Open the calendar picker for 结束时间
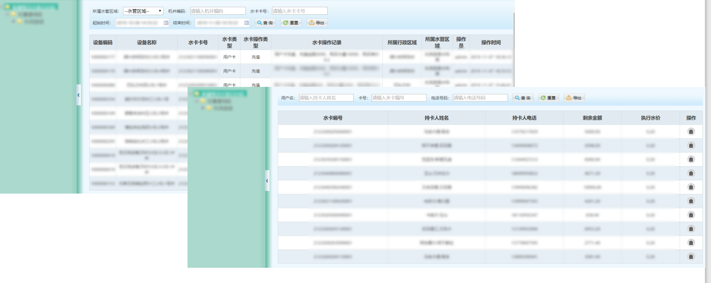This screenshot has width=711, height=283. (x=246, y=23)
